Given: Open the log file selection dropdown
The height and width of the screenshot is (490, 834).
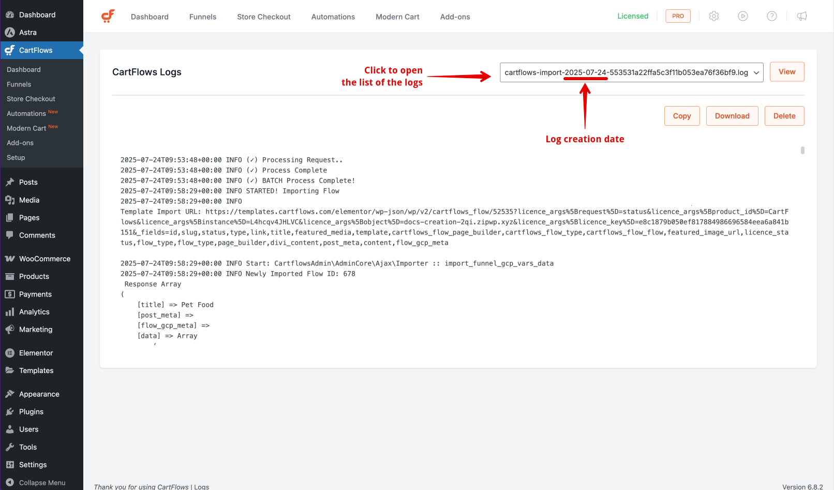Looking at the screenshot, I should click(631, 72).
